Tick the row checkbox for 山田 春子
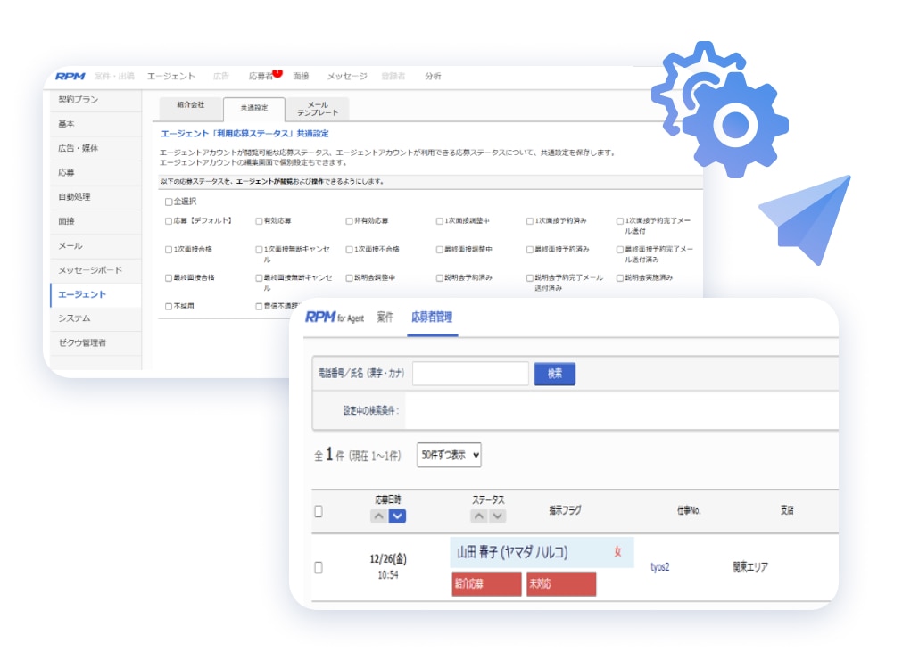This screenshot has width=919, height=660. pos(319,567)
